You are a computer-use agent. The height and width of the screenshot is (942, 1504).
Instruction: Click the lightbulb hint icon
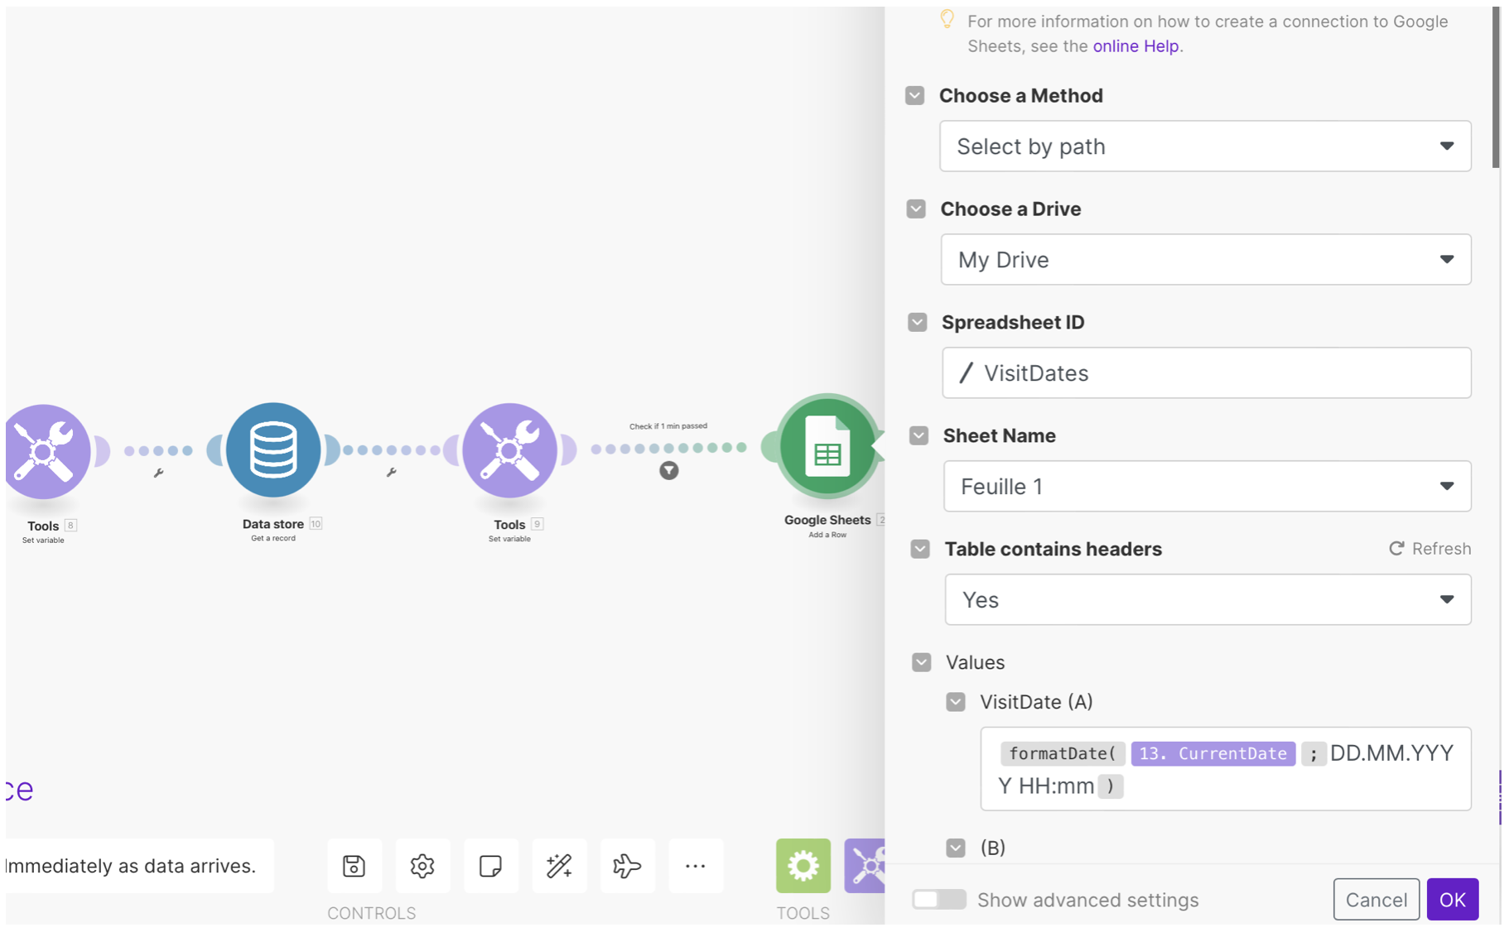(x=947, y=19)
